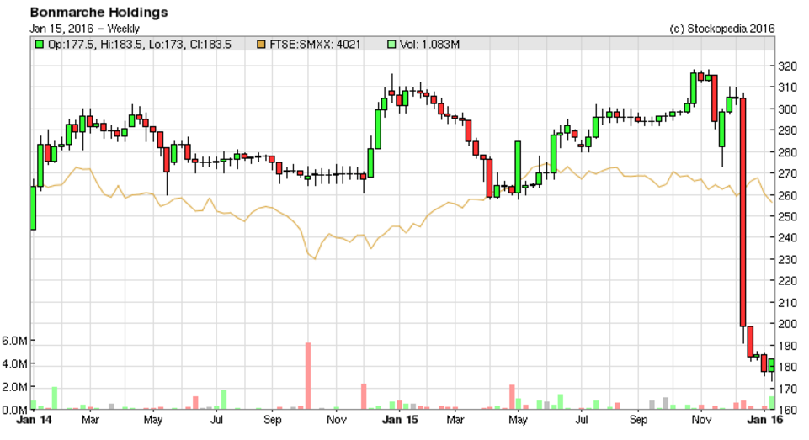Click the 270 price axis label
The image size is (809, 440).
pos(788,174)
